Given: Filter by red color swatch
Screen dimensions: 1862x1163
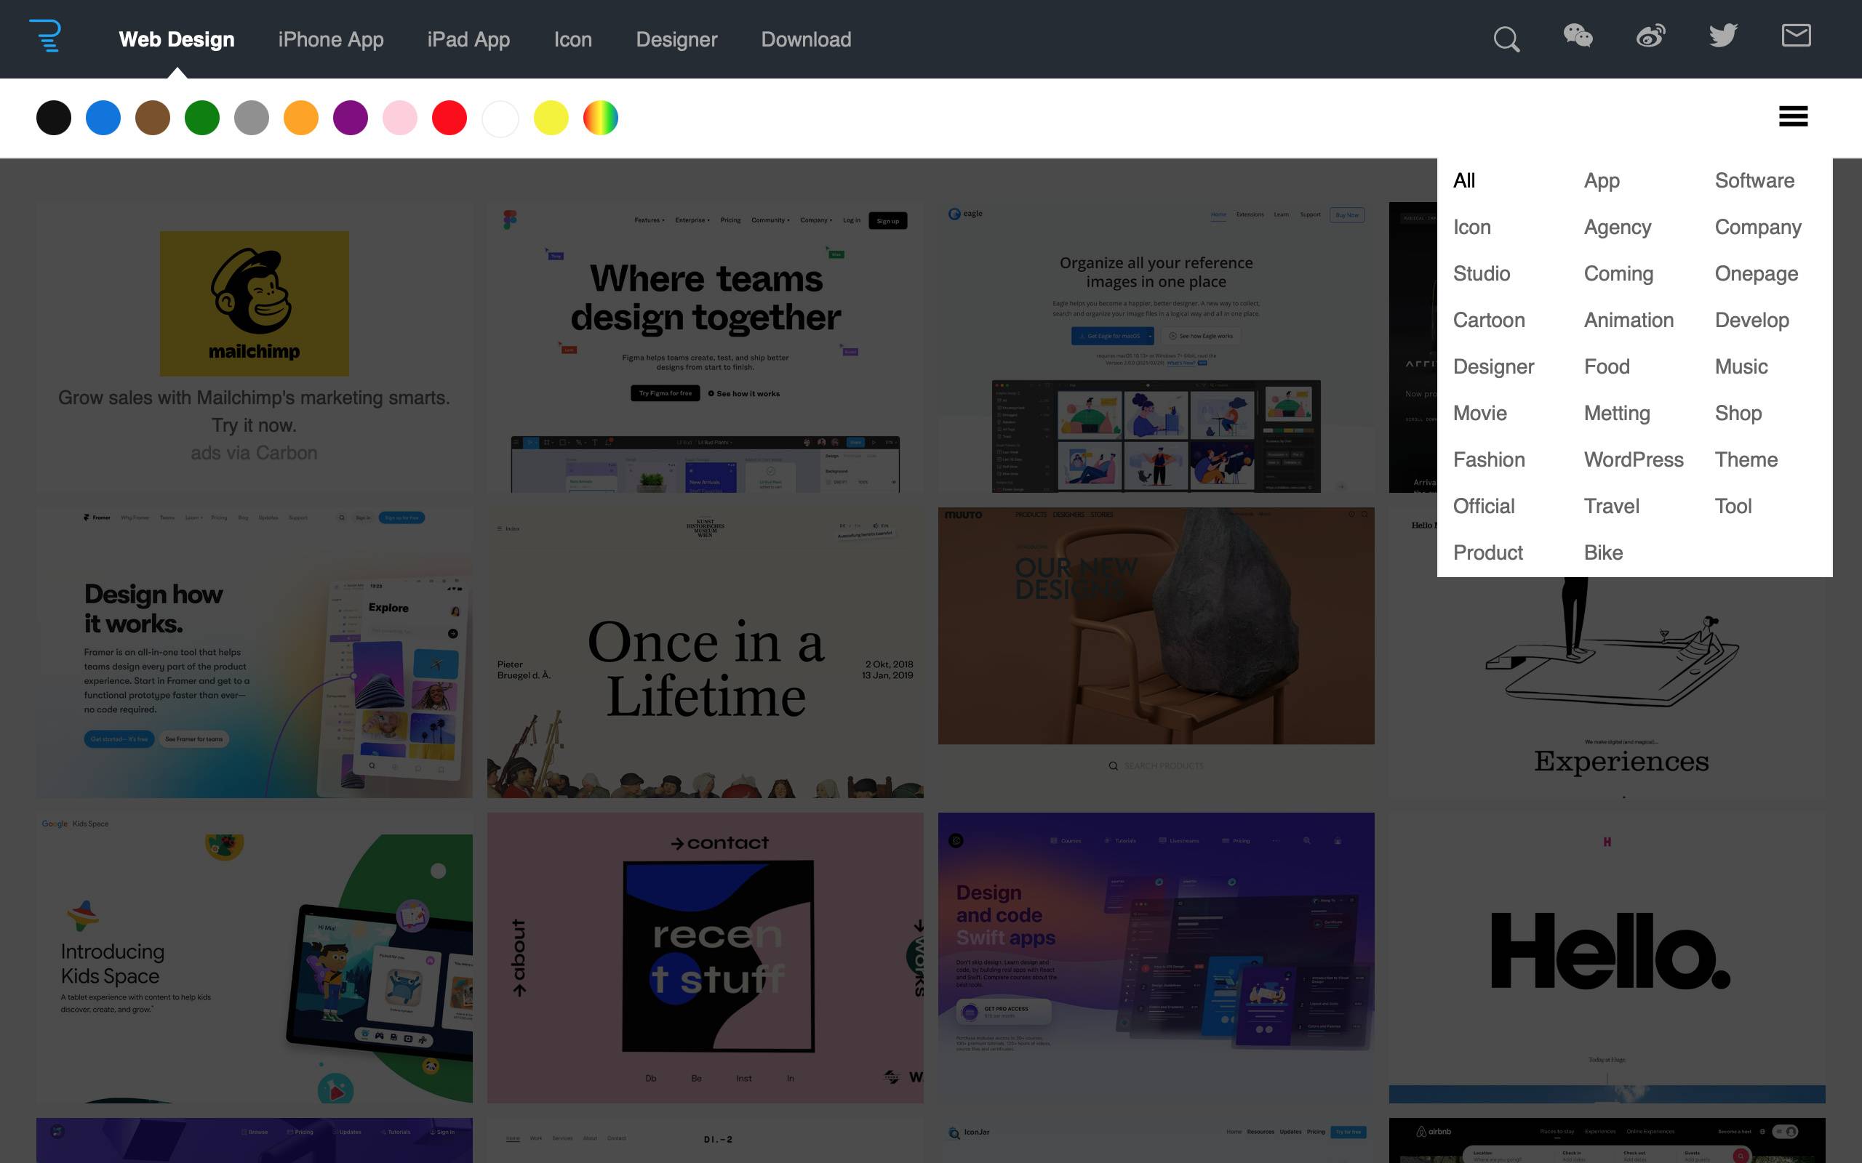Looking at the screenshot, I should tap(449, 118).
